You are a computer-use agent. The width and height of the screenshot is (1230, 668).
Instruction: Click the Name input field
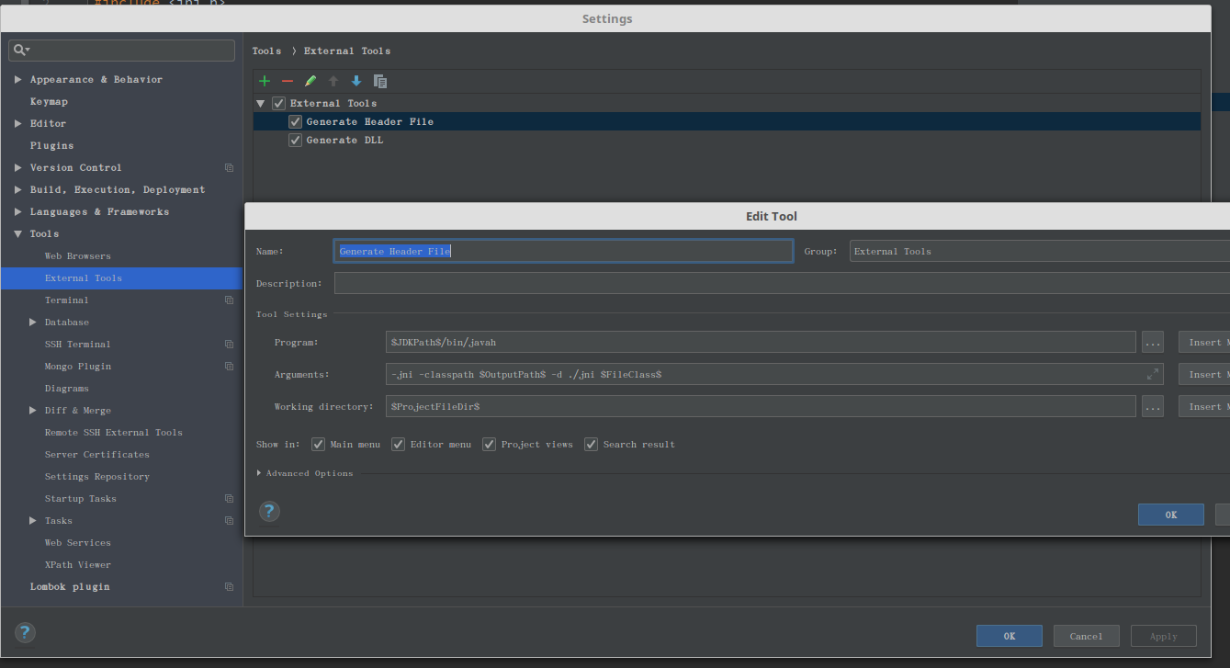coord(563,251)
